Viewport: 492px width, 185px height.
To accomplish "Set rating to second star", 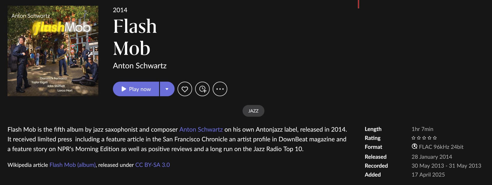I will tap(419, 138).
